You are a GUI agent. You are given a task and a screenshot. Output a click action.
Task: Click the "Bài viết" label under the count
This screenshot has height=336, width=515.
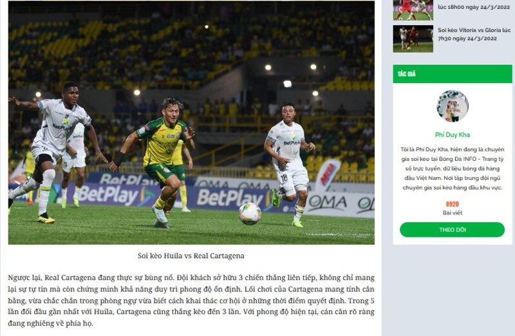tap(453, 213)
